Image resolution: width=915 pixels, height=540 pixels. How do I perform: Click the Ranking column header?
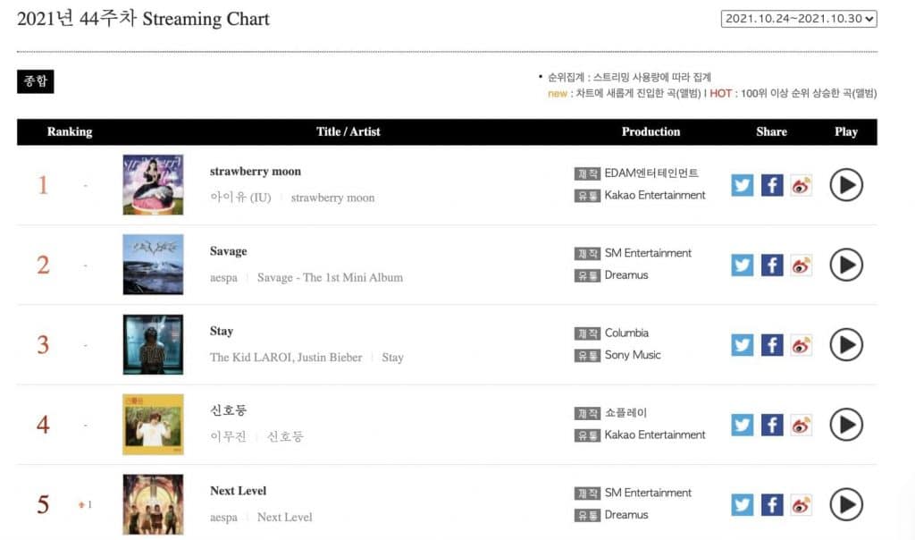70,131
